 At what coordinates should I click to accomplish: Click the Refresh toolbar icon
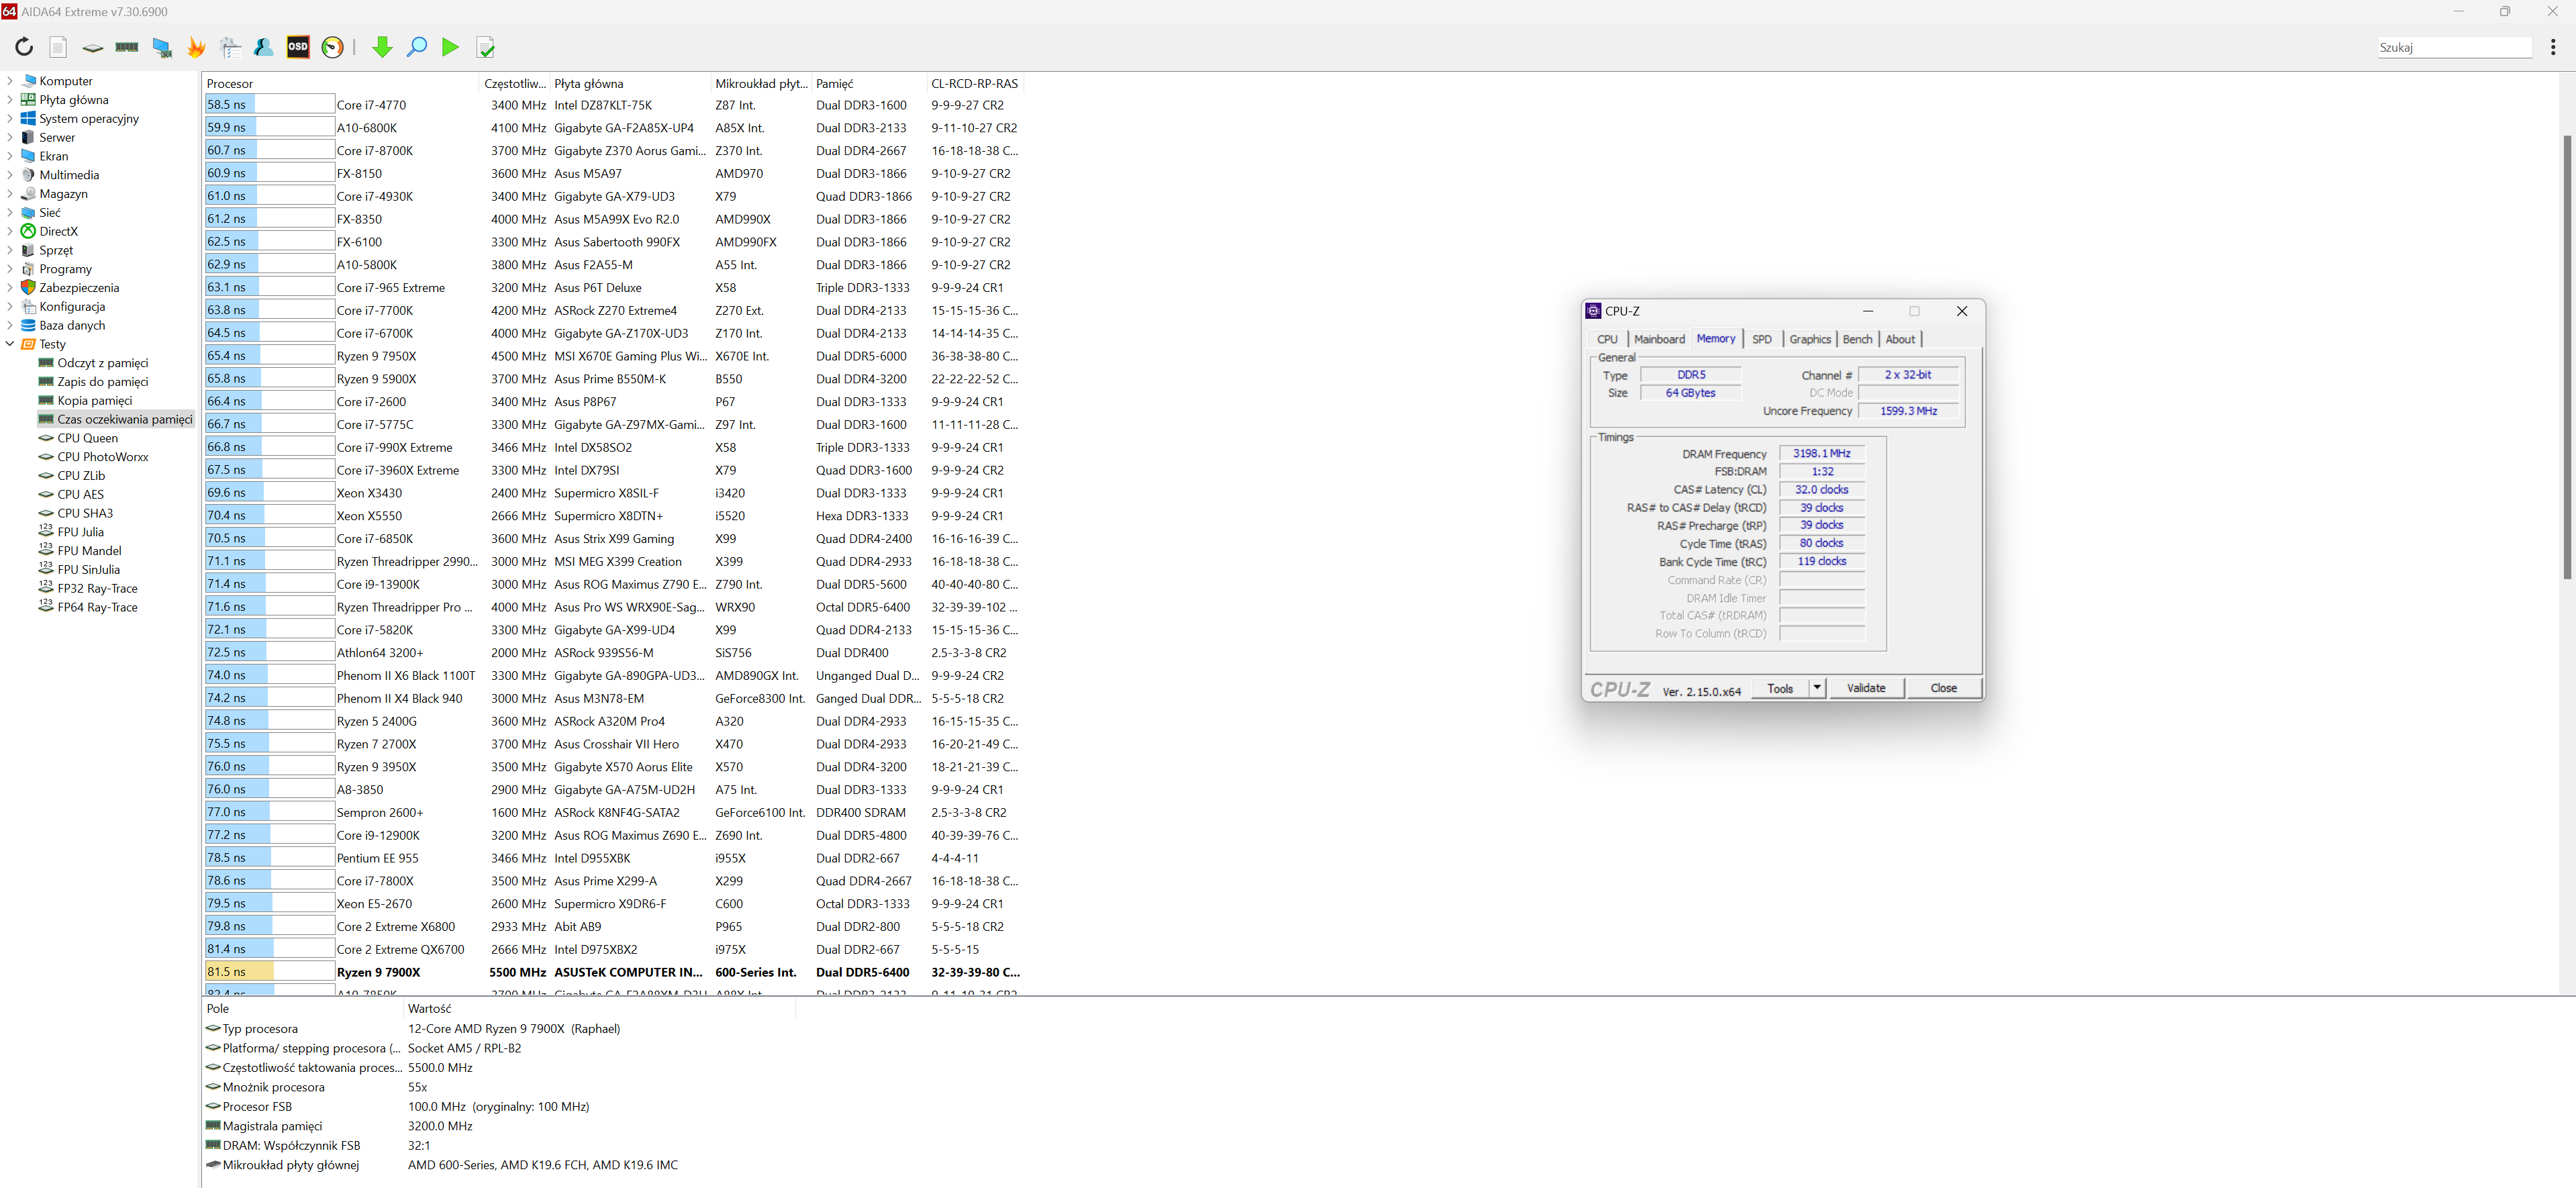tap(24, 47)
